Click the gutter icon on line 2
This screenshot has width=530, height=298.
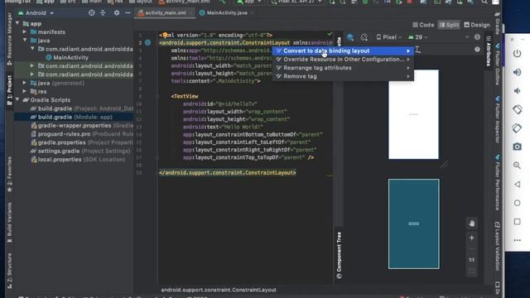click(147, 42)
